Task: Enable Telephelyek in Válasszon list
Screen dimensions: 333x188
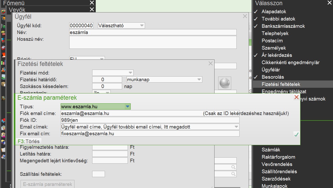Action: pyautogui.click(x=275, y=33)
